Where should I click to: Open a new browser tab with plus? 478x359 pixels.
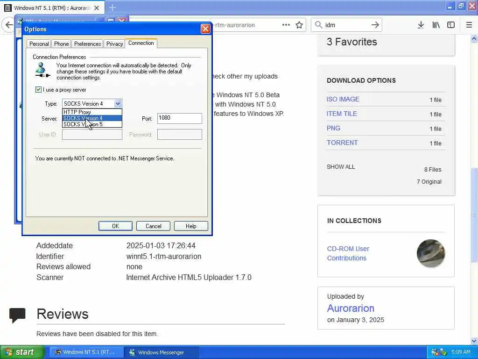pos(112,7)
